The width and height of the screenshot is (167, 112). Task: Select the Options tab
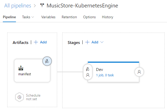(89, 17)
